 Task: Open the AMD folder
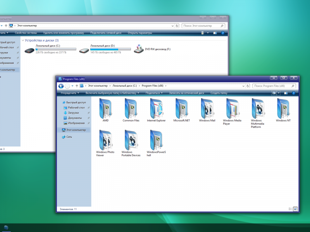coord(105,109)
